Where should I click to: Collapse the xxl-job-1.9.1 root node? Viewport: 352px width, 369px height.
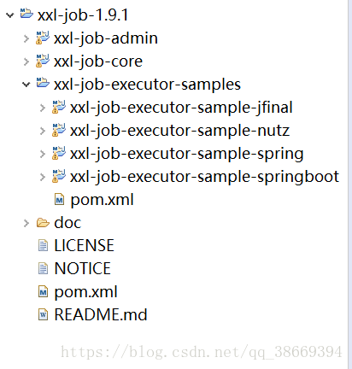pos(10,15)
